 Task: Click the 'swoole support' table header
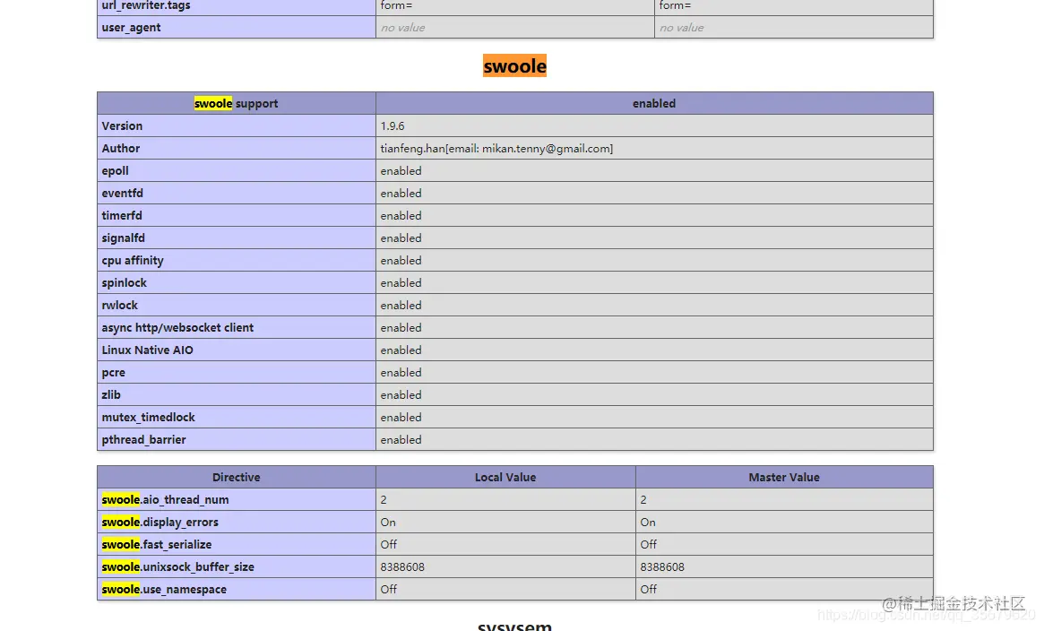pos(237,103)
